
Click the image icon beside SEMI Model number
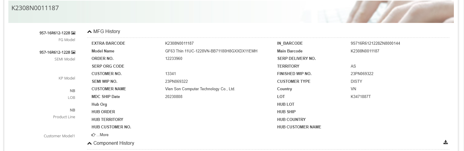(x=73, y=52)
